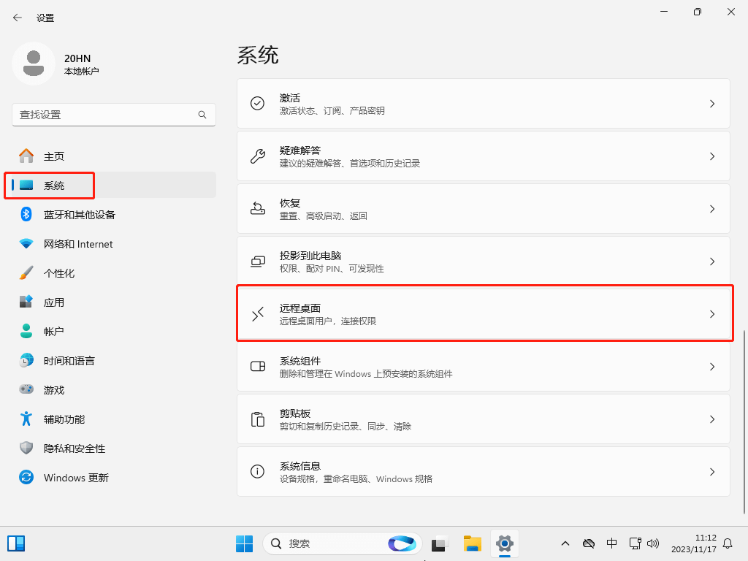Click the privacy shield icon
This screenshot has width=748, height=561.
[26, 448]
